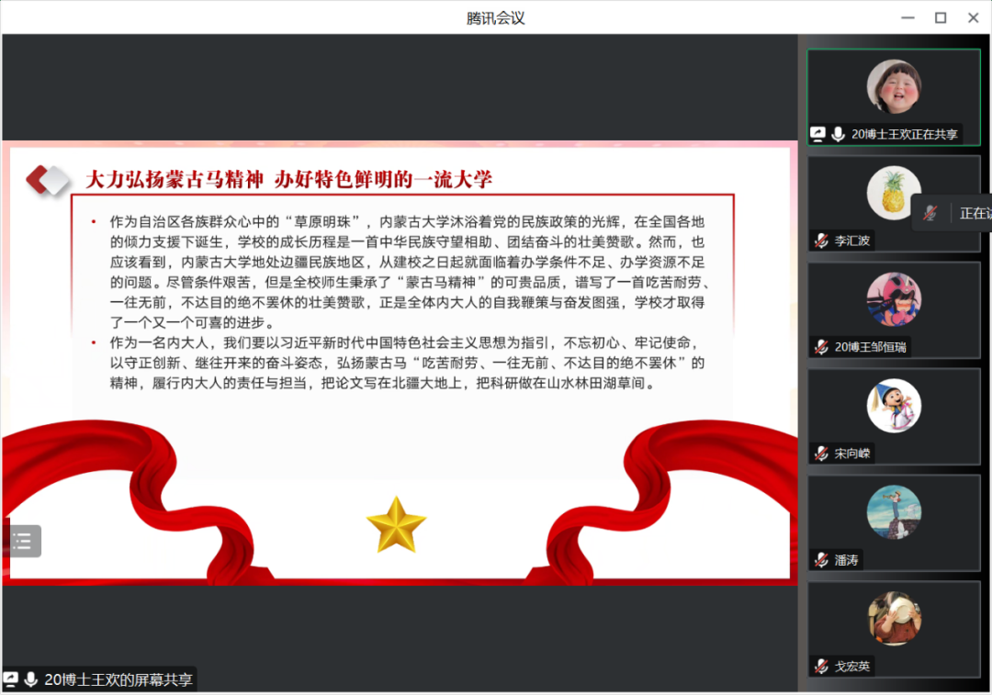Select name label 20博王邹恒瑞
This screenshot has height=695, width=992.
point(871,347)
